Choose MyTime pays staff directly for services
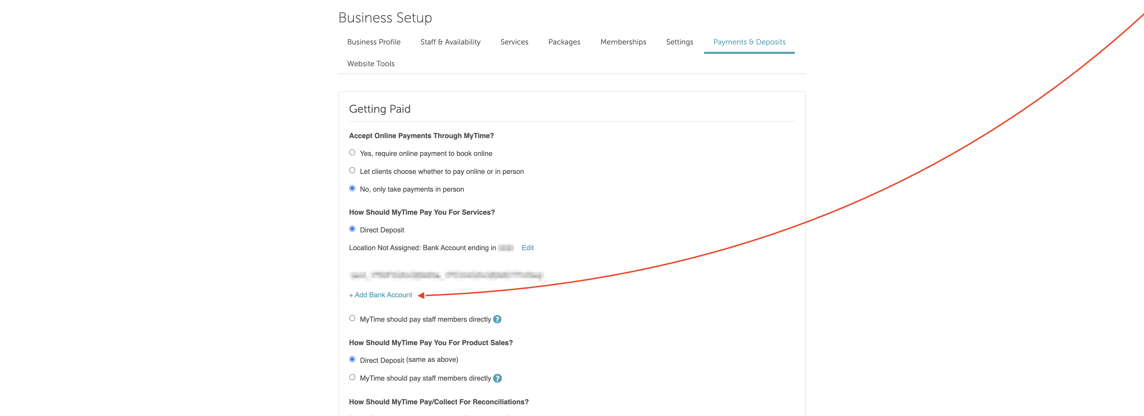Viewport: 1144px width, 416px height. (x=352, y=318)
